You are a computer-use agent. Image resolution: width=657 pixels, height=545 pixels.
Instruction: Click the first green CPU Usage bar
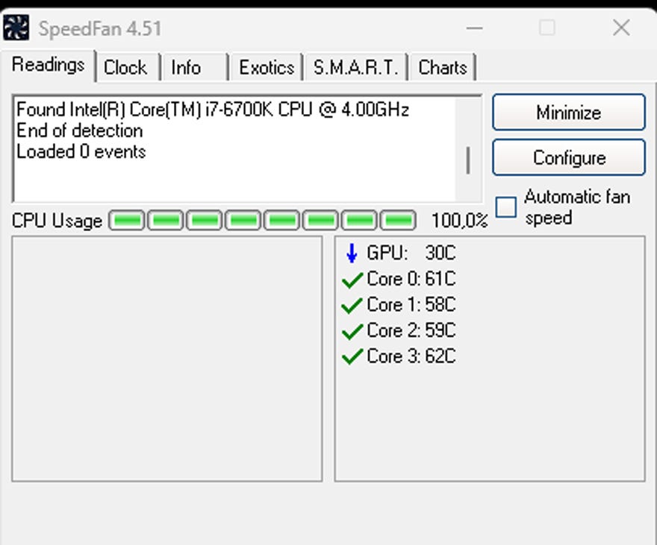128,221
